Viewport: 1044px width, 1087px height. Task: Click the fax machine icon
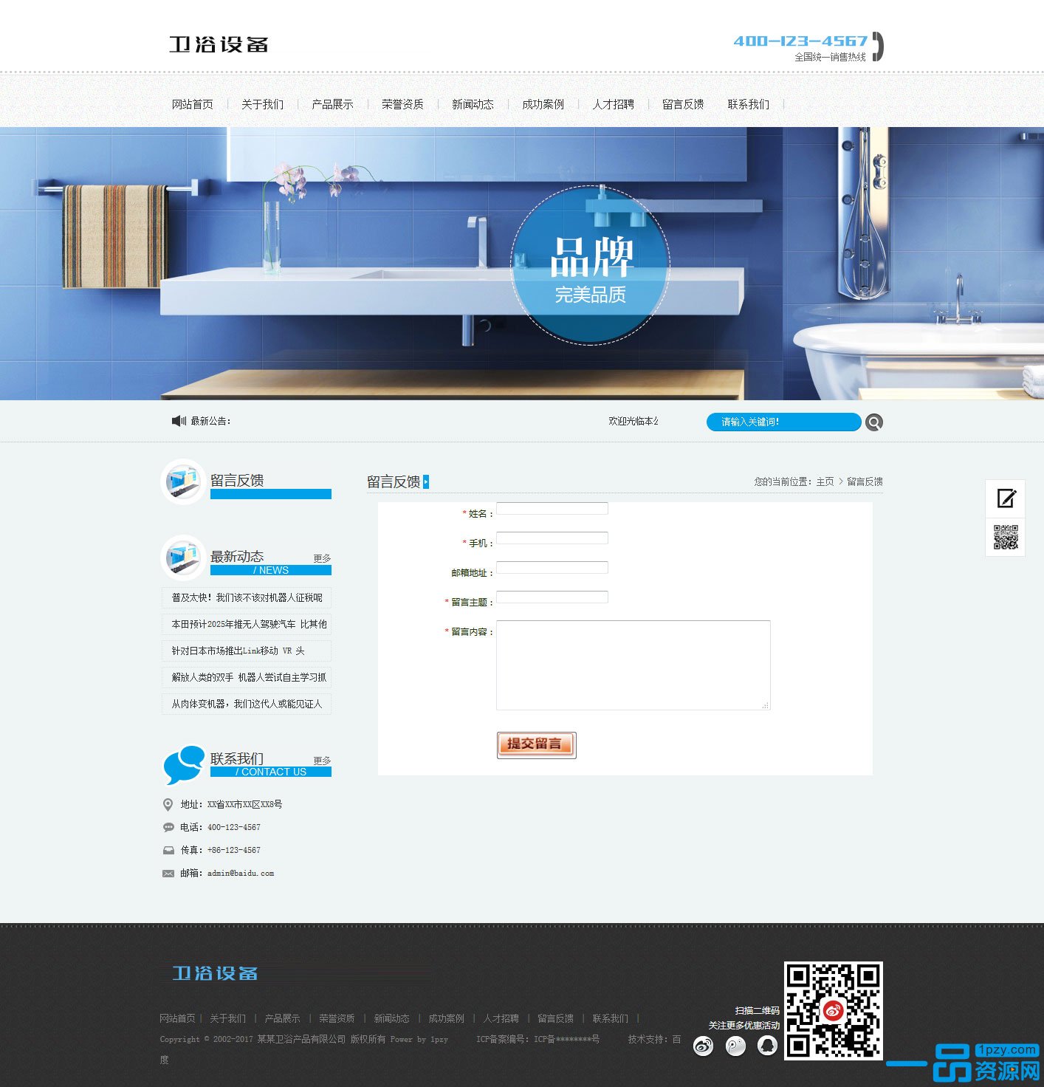point(168,850)
